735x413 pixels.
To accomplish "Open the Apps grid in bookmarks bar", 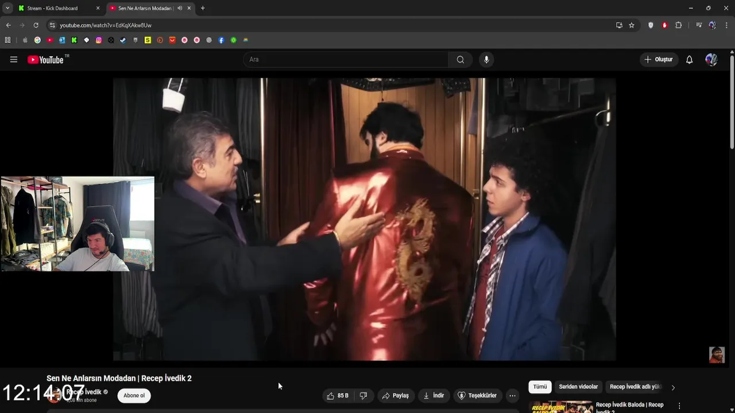I will click(7, 40).
